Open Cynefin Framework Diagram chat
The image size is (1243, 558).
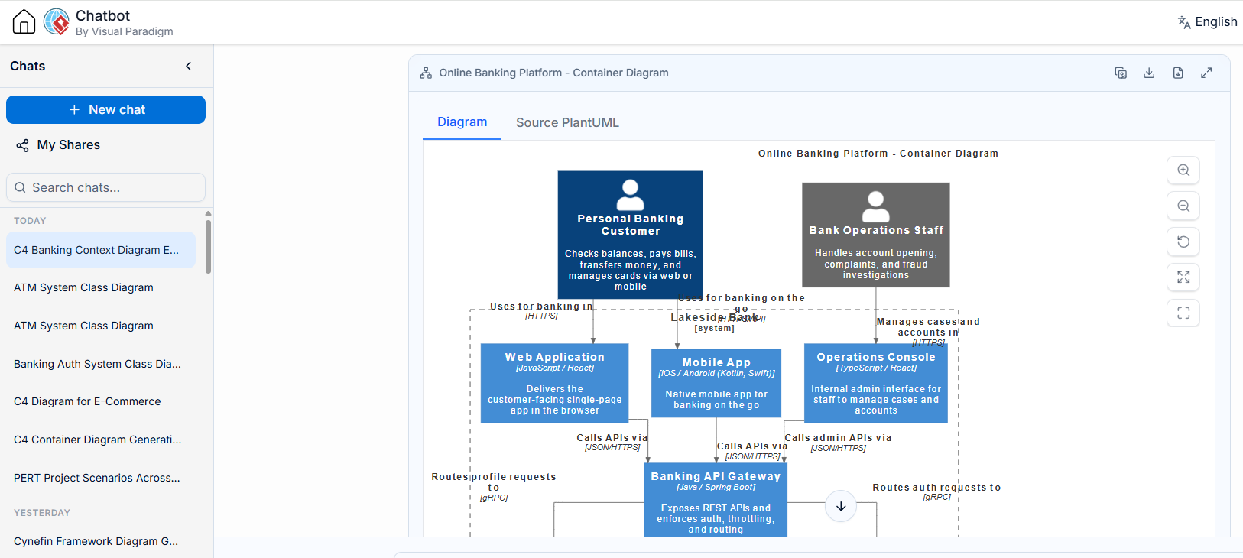101,541
